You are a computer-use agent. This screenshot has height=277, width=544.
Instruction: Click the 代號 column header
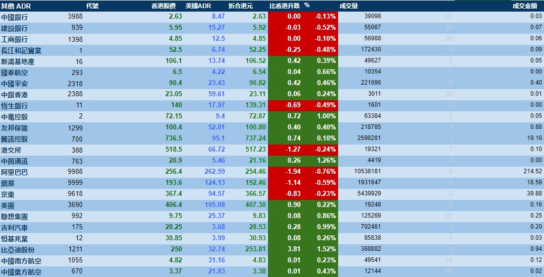(92, 6)
